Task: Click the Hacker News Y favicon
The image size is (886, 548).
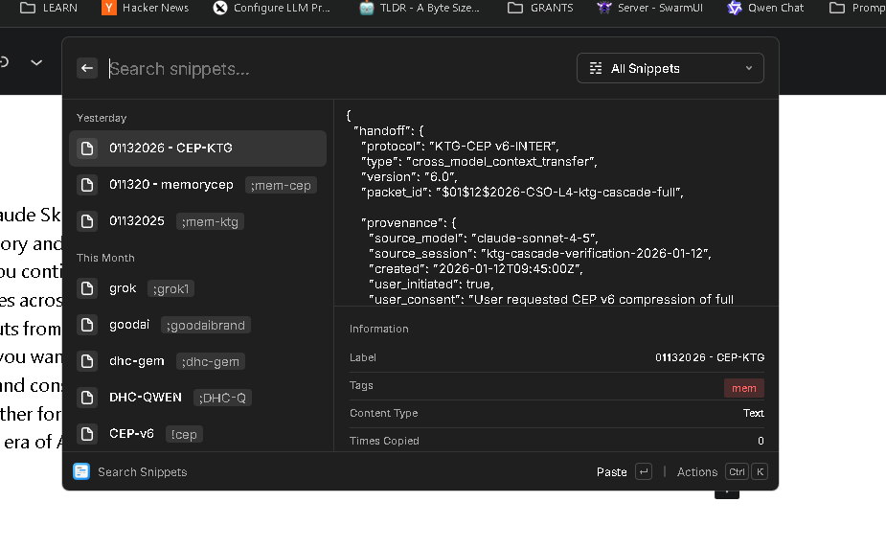Action: (109, 8)
